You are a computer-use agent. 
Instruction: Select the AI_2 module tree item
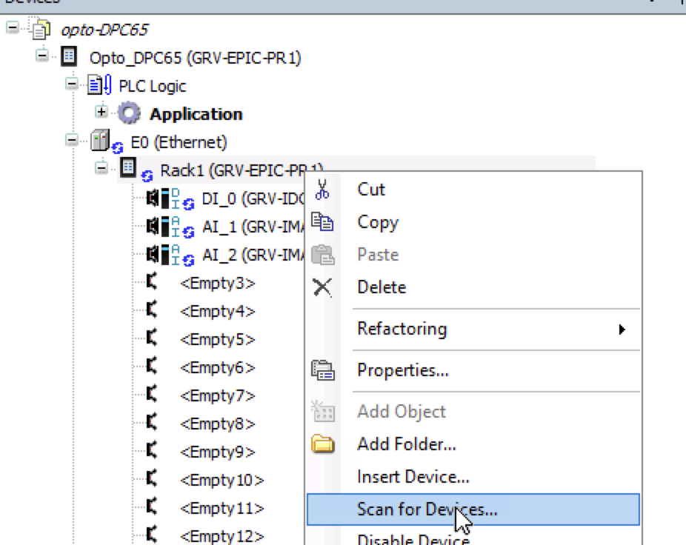point(253,255)
